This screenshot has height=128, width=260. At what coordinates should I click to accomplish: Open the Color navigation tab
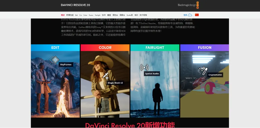[85, 15]
